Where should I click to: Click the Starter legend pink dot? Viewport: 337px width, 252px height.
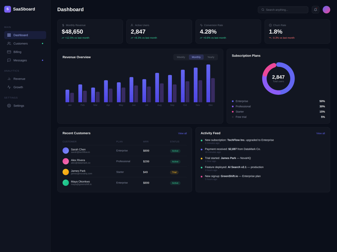[x=233, y=112]
